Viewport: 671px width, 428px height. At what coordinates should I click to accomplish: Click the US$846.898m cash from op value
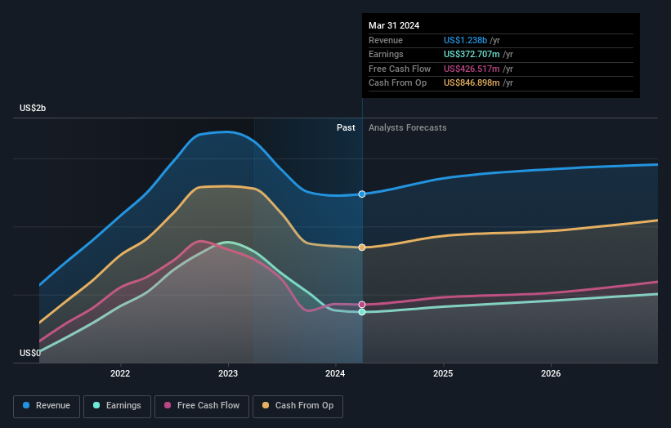point(472,83)
